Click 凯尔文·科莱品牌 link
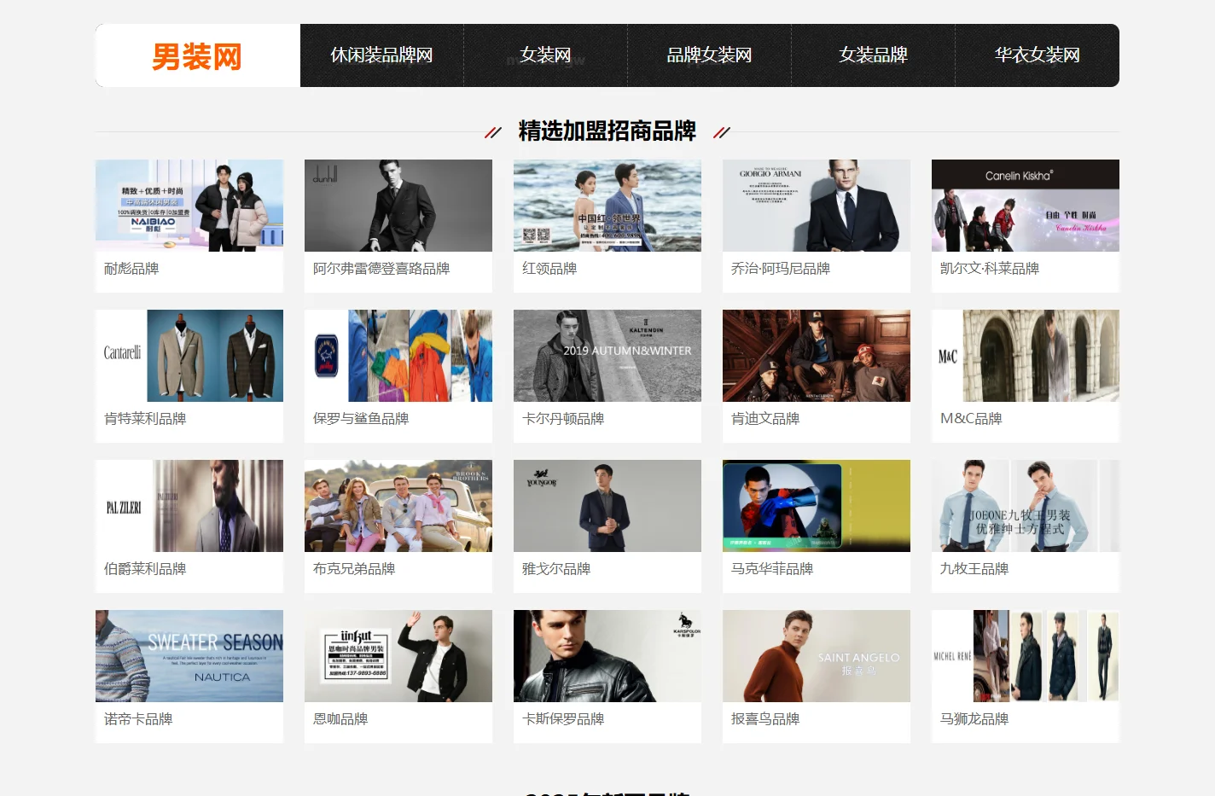This screenshot has width=1215, height=796. click(990, 269)
